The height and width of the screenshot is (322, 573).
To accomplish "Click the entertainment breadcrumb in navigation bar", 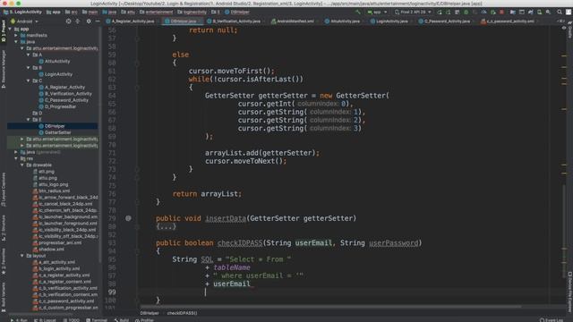I will (156, 12).
